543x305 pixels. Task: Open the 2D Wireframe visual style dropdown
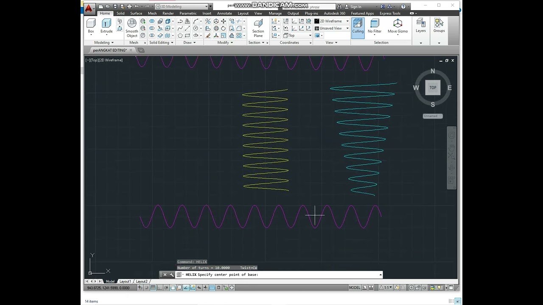(x=332, y=21)
